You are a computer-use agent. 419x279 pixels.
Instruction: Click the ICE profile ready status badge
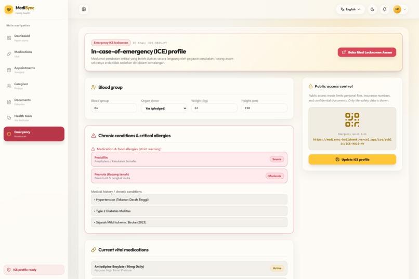coord(34,270)
